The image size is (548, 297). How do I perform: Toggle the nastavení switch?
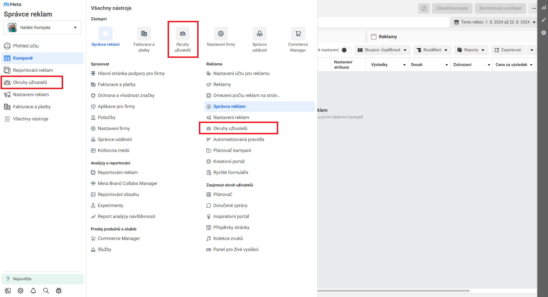[346, 50]
